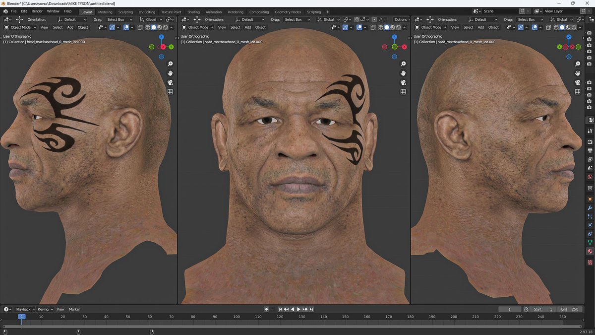The image size is (595, 335).
Task: Open the File menu
Action: 13,11
